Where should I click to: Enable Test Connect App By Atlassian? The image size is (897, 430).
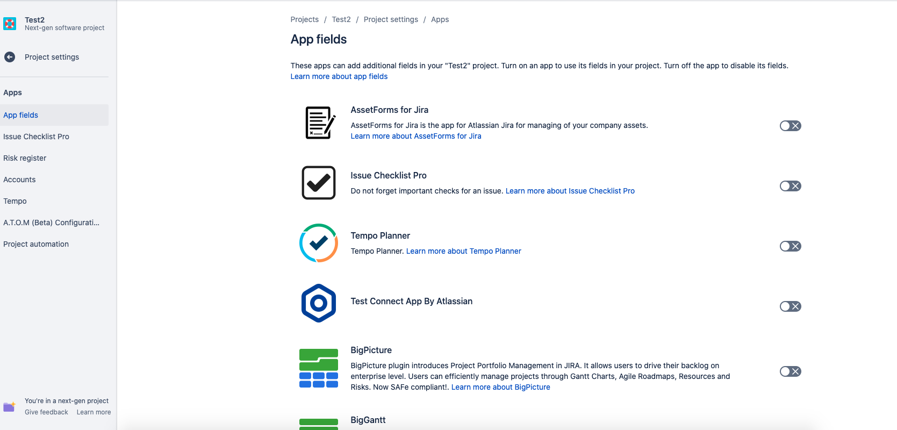(791, 306)
